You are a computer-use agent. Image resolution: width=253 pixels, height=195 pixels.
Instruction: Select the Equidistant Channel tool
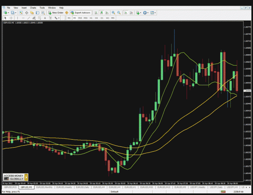pyautogui.click(x=34, y=18)
